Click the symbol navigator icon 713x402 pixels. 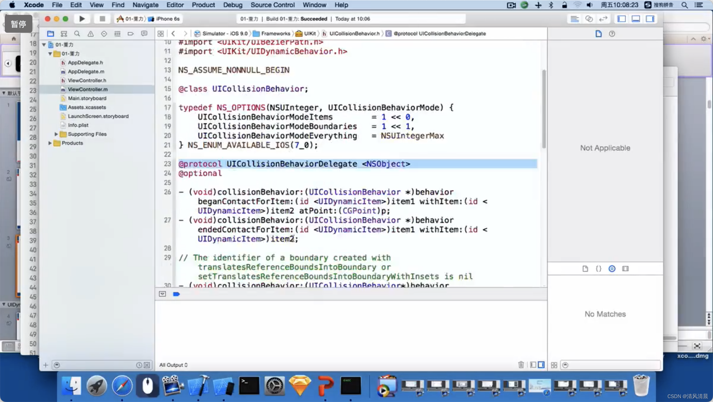[64, 33]
